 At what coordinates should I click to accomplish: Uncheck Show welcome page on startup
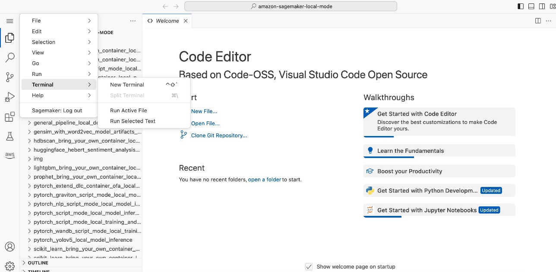click(x=309, y=266)
